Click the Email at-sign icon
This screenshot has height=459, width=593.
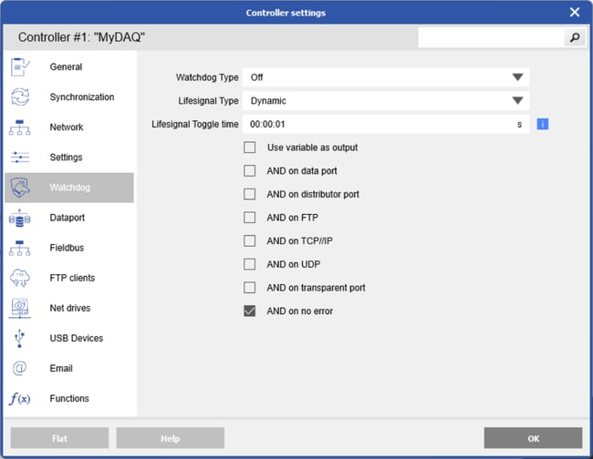[x=20, y=369]
